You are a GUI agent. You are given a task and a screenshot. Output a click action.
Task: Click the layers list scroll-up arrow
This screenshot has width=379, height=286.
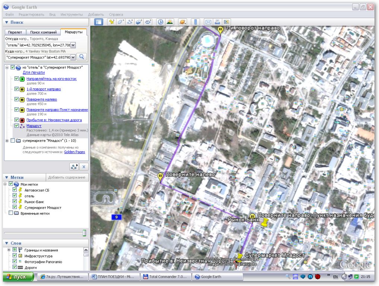(x=86, y=250)
